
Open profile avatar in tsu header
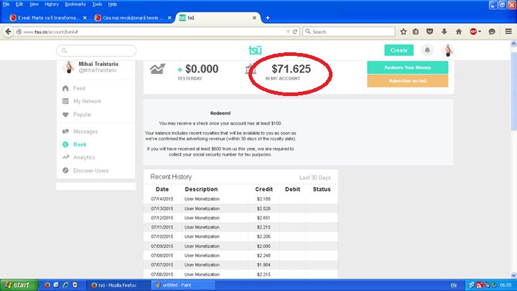coord(447,50)
